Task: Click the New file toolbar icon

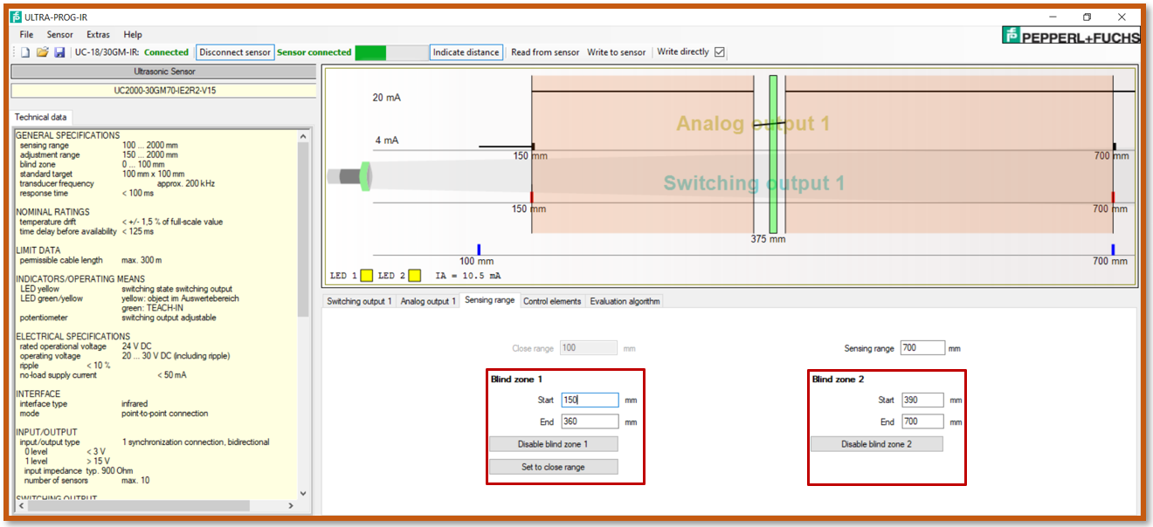Action: pyautogui.click(x=25, y=52)
